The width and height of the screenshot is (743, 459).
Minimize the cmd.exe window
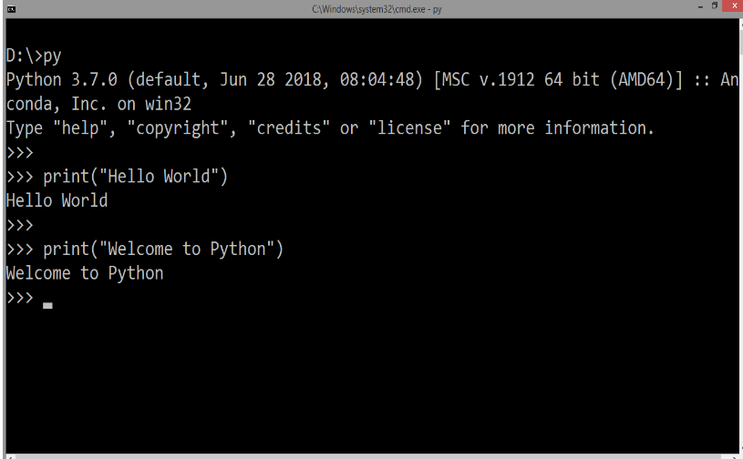click(x=700, y=6)
